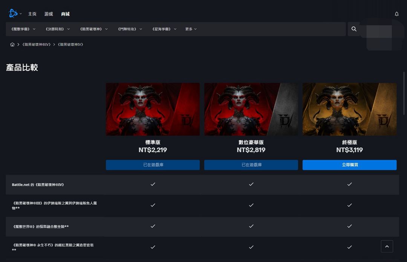Expand the 《決勝時刻》 dropdown
Image resolution: width=407 pixels, height=262 pixels.
coord(57,29)
